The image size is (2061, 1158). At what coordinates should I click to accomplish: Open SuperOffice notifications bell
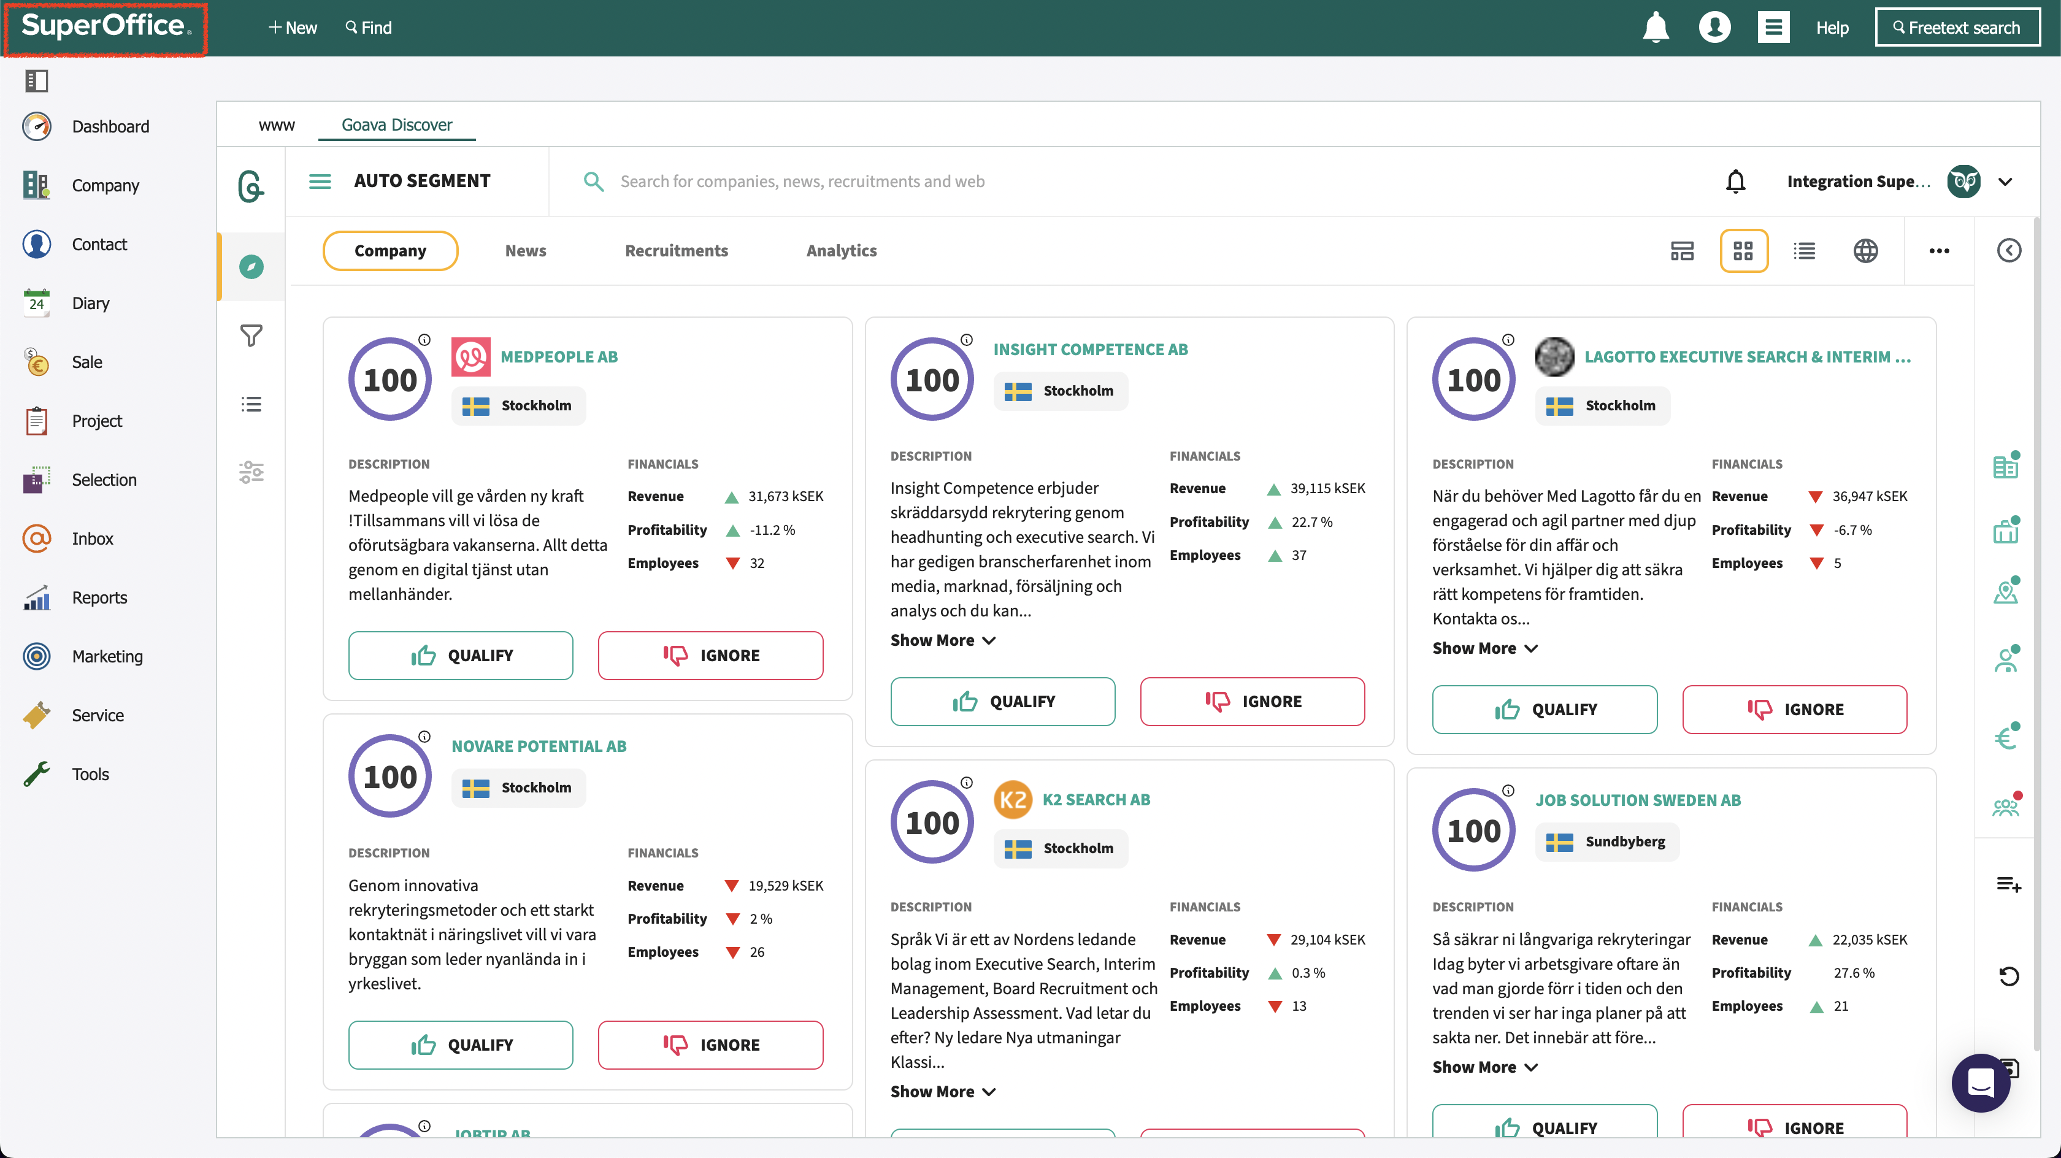1656,27
